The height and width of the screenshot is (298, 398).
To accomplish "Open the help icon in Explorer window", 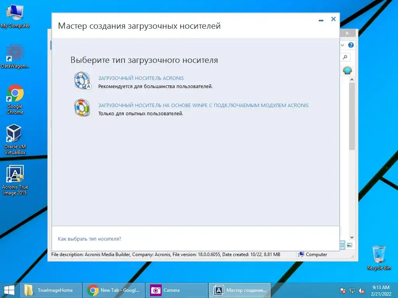I will click(351, 45).
